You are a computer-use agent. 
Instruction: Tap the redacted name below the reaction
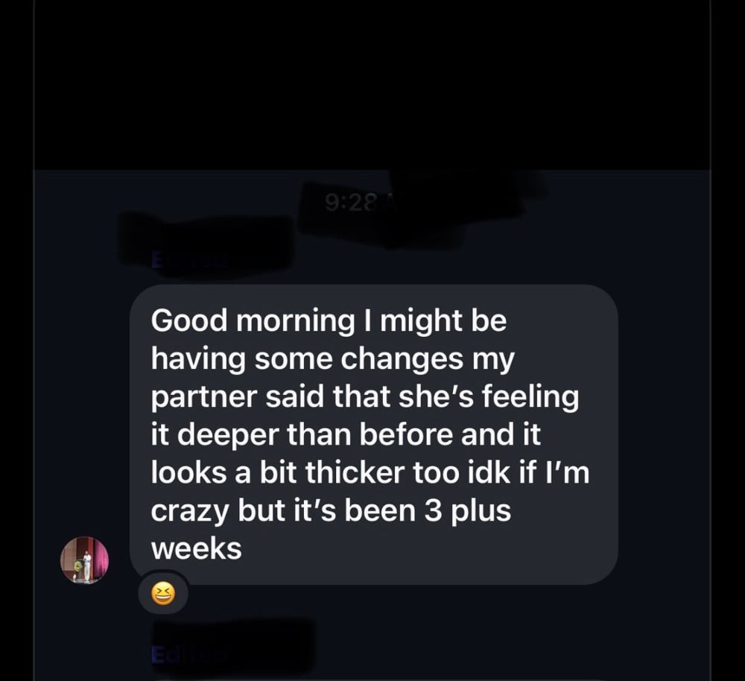tap(232, 647)
